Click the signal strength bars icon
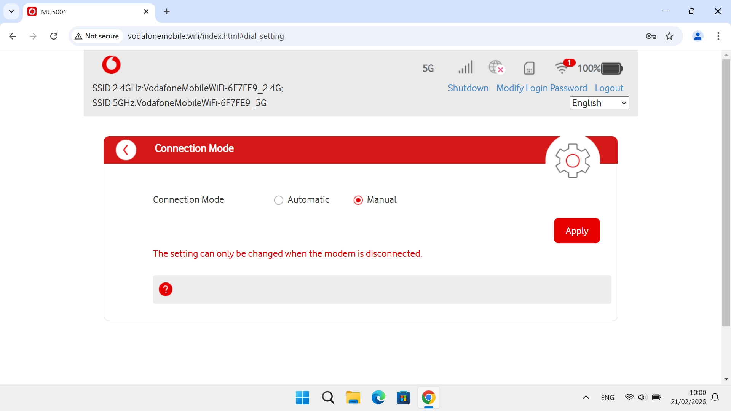This screenshot has height=411, width=731. [465, 68]
